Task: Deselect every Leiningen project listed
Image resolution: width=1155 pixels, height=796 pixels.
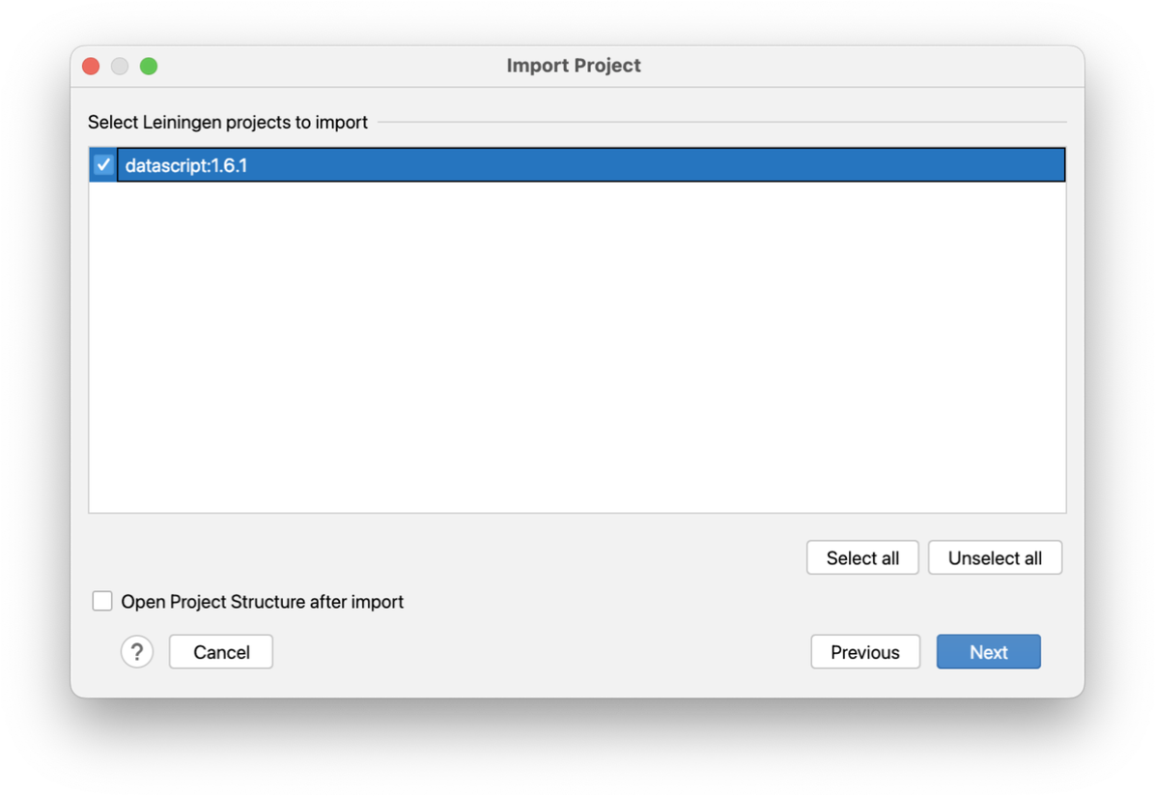Action: click(995, 557)
